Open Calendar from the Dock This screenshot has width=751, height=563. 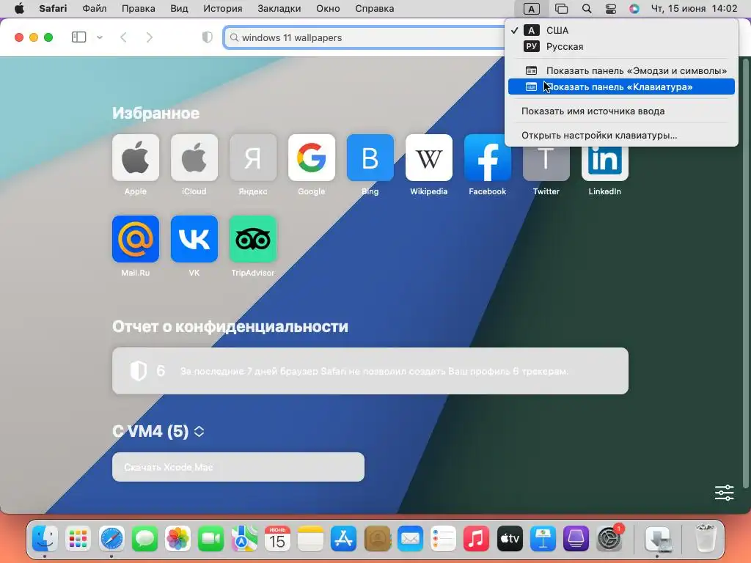277,539
